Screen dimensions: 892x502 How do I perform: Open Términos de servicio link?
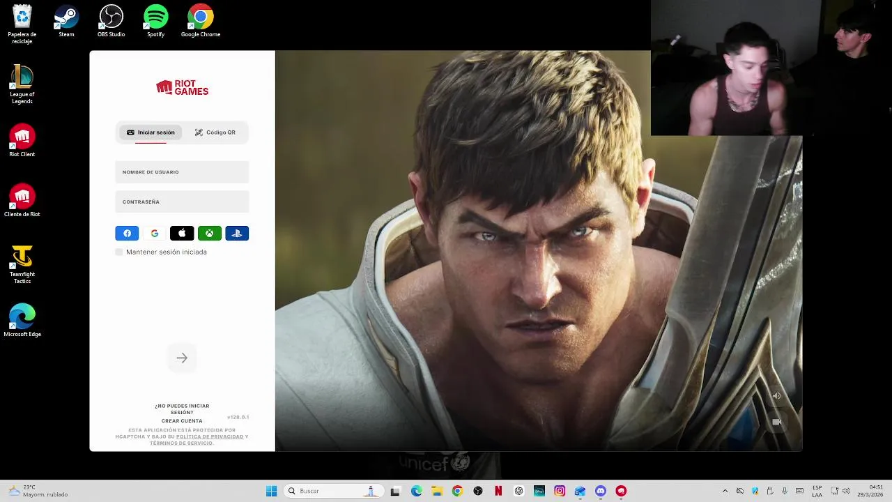(x=180, y=443)
